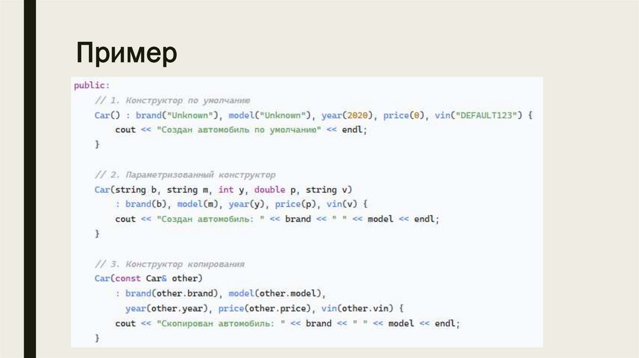Image resolution: width=639 pixels, height=358 pixels.
Task: Click the dark vertical bar on the slide's left edge
Action: pos(29,179)
